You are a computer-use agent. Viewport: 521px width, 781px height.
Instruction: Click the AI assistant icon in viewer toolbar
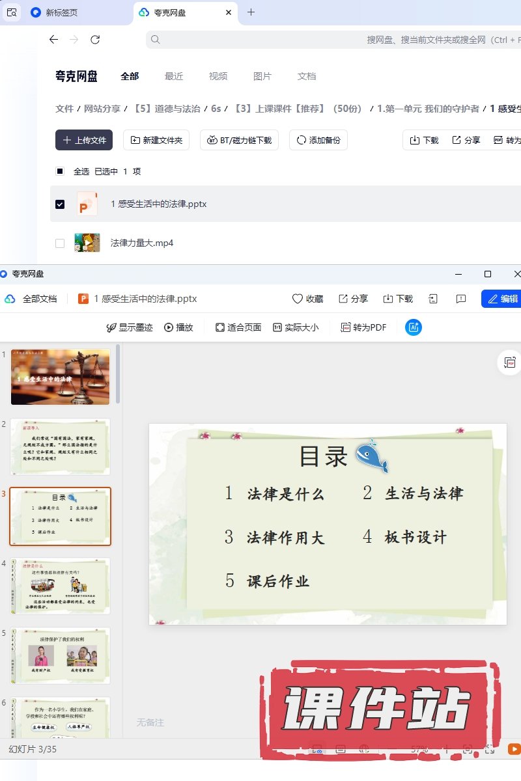(413, 327)
